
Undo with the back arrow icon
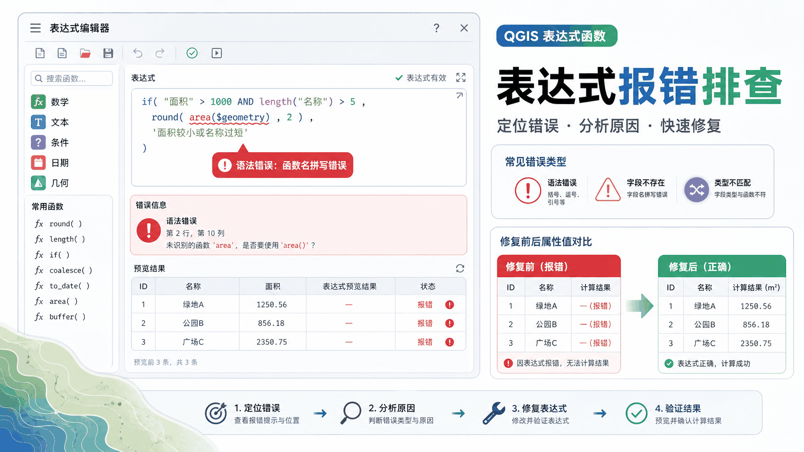(x=138, y=53)
